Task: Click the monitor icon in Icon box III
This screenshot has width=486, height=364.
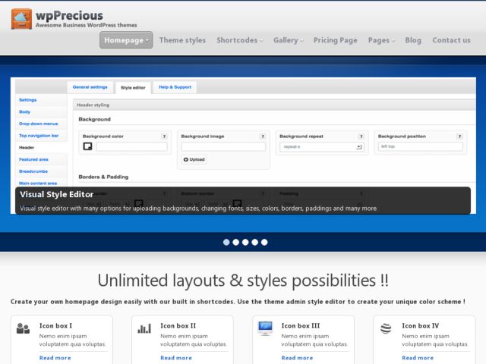Action: click(265, 328)
